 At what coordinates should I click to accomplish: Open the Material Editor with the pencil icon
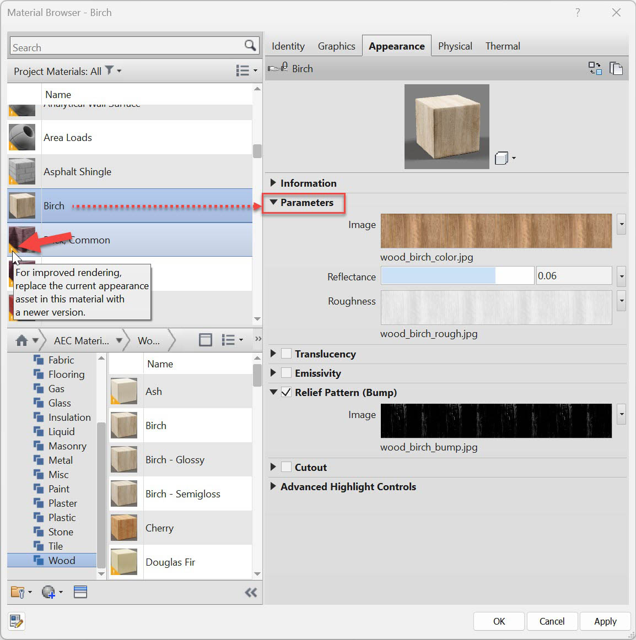[x=17, y=621]
